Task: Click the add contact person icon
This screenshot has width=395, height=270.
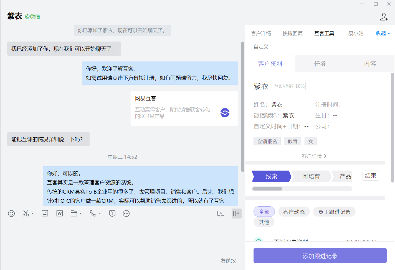Action: [384, 17]
